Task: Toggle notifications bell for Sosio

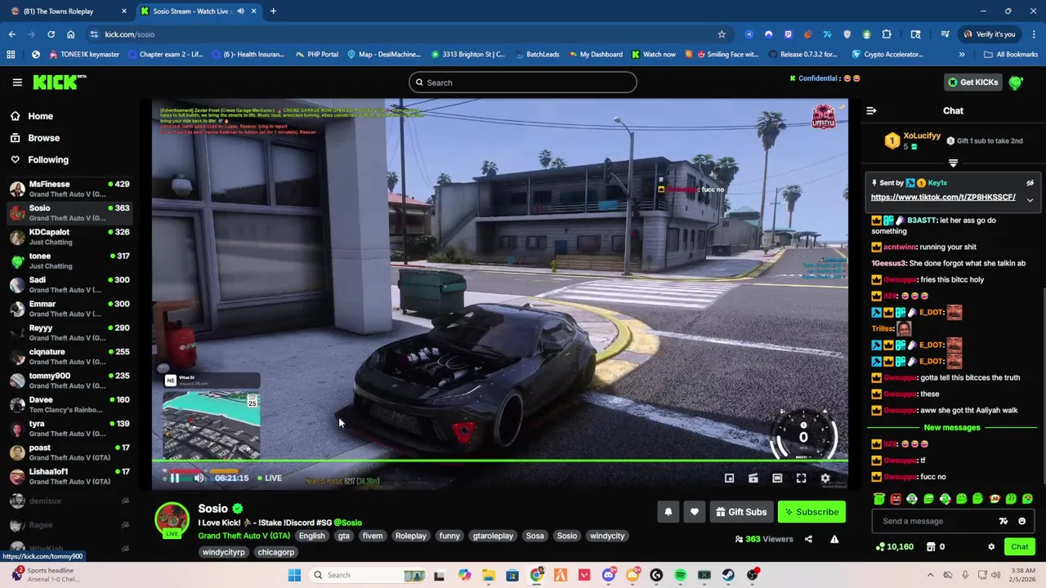Action: coord(668,512)
